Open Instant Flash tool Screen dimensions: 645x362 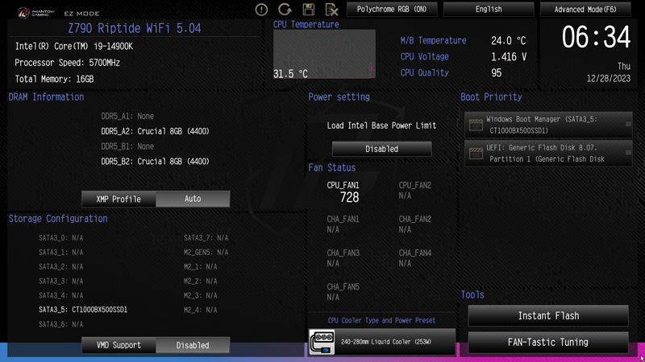point(548,315)
